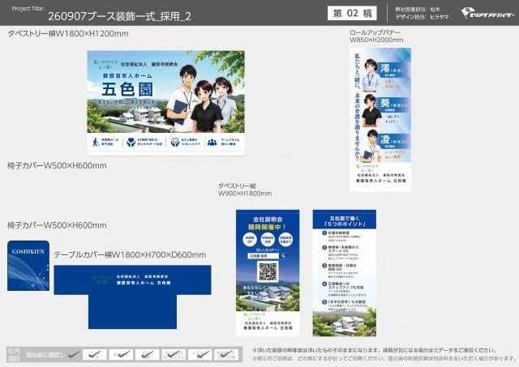The image size is (519, 367).
Task: Click the large 五色園 title on tapestry
Action: coord(127,90)
